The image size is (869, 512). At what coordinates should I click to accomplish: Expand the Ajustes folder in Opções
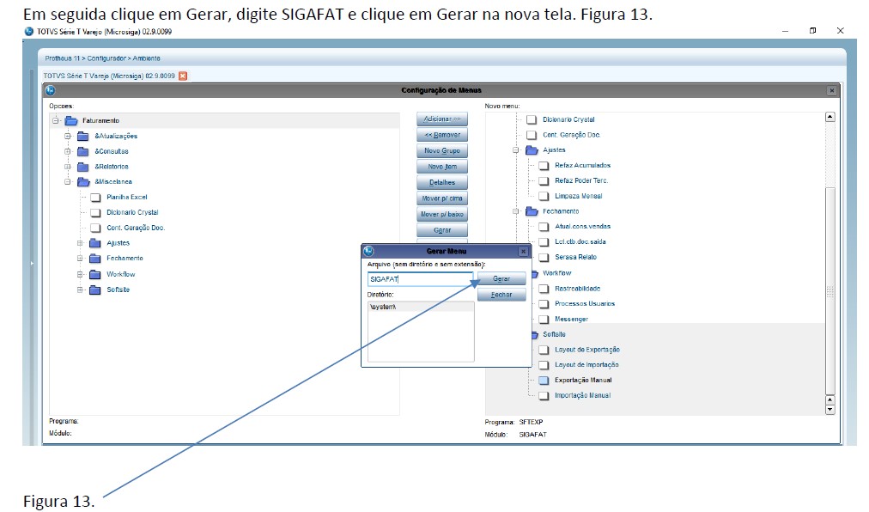[x=80, y=243]
